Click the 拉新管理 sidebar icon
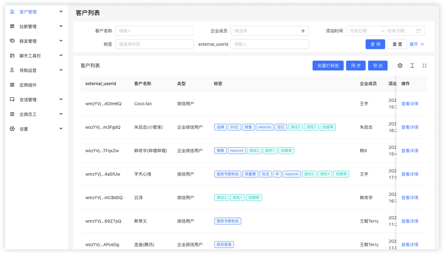 pos(12,26)
